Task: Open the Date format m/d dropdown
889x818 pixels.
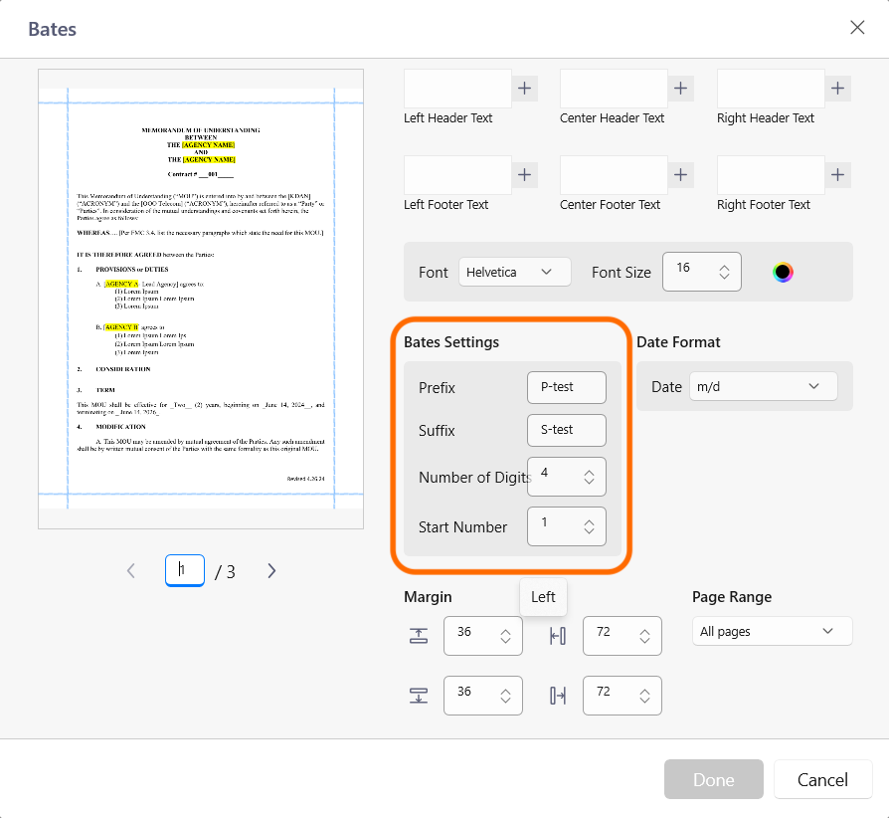Action: click(x=763, y=386)
